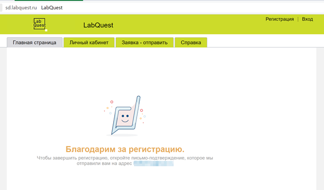The height and width of the screenshot is (190, 324).
Task: Open the Вход login link
Action: pyautogui.click(x=307, y=19)
